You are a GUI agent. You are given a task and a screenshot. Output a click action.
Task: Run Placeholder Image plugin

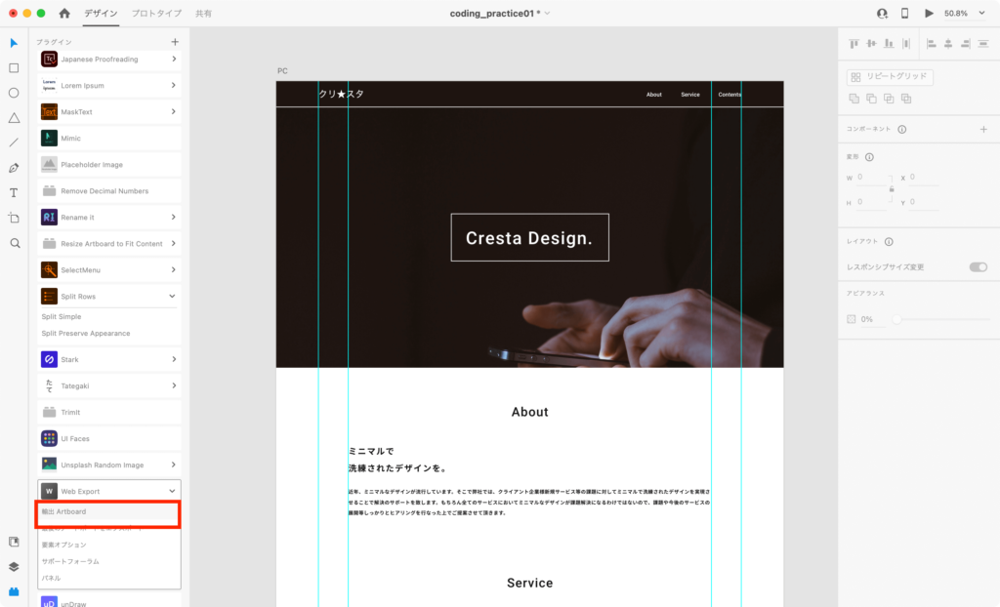point(109,165)
